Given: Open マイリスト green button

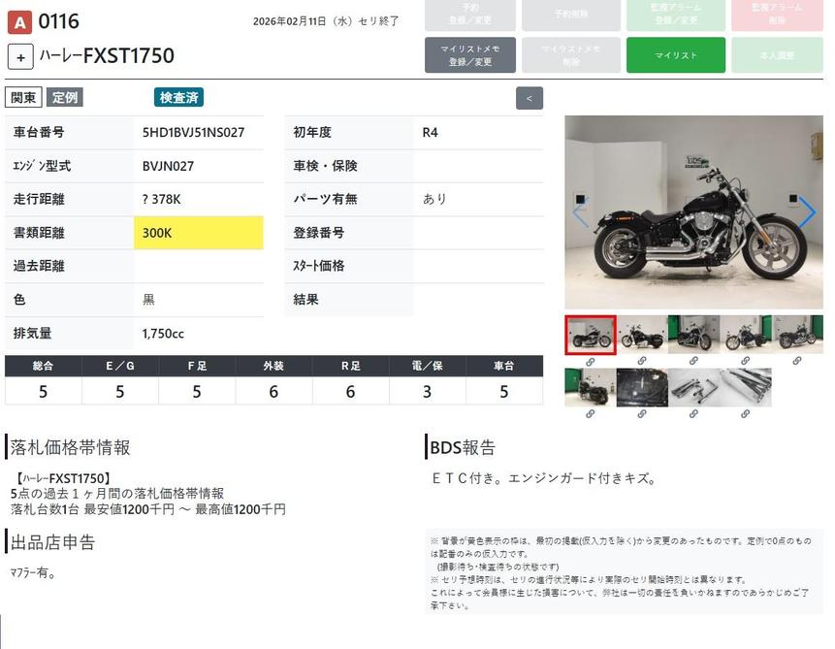Looking at the screenshot, I should (675, 55).
